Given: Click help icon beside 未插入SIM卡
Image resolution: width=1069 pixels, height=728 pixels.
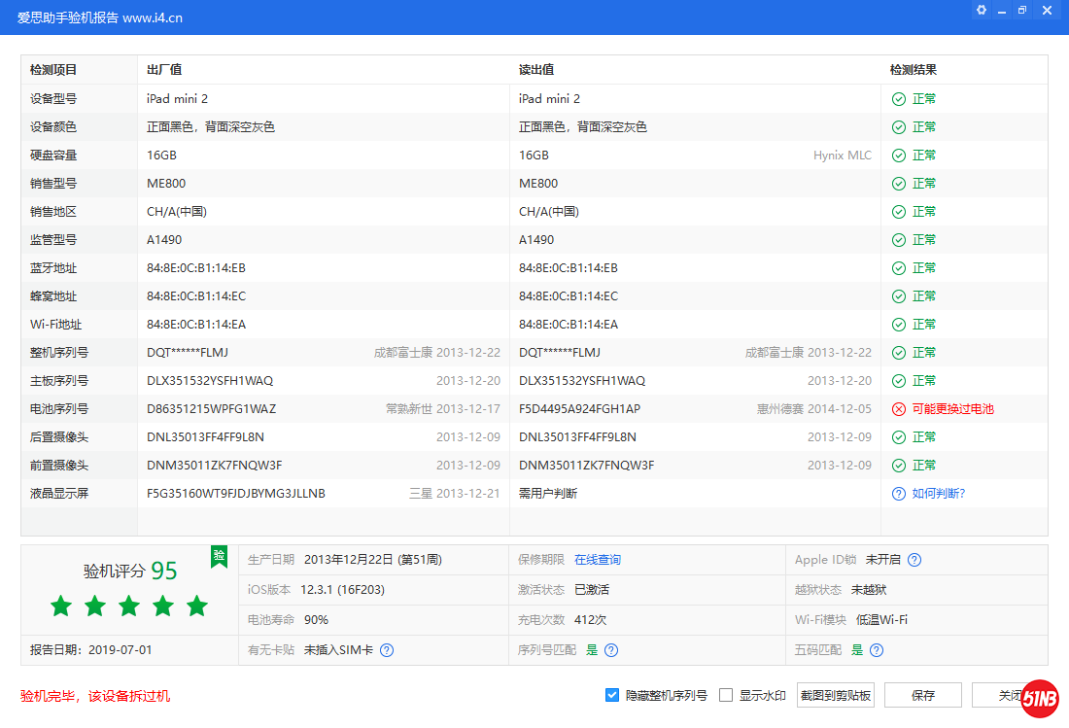Looking at the screenshot, I should (387, 650).
